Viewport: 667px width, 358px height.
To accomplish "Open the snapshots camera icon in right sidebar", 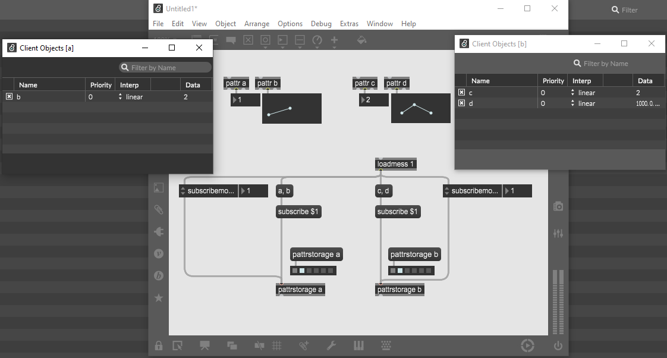I will click(558, 206).
